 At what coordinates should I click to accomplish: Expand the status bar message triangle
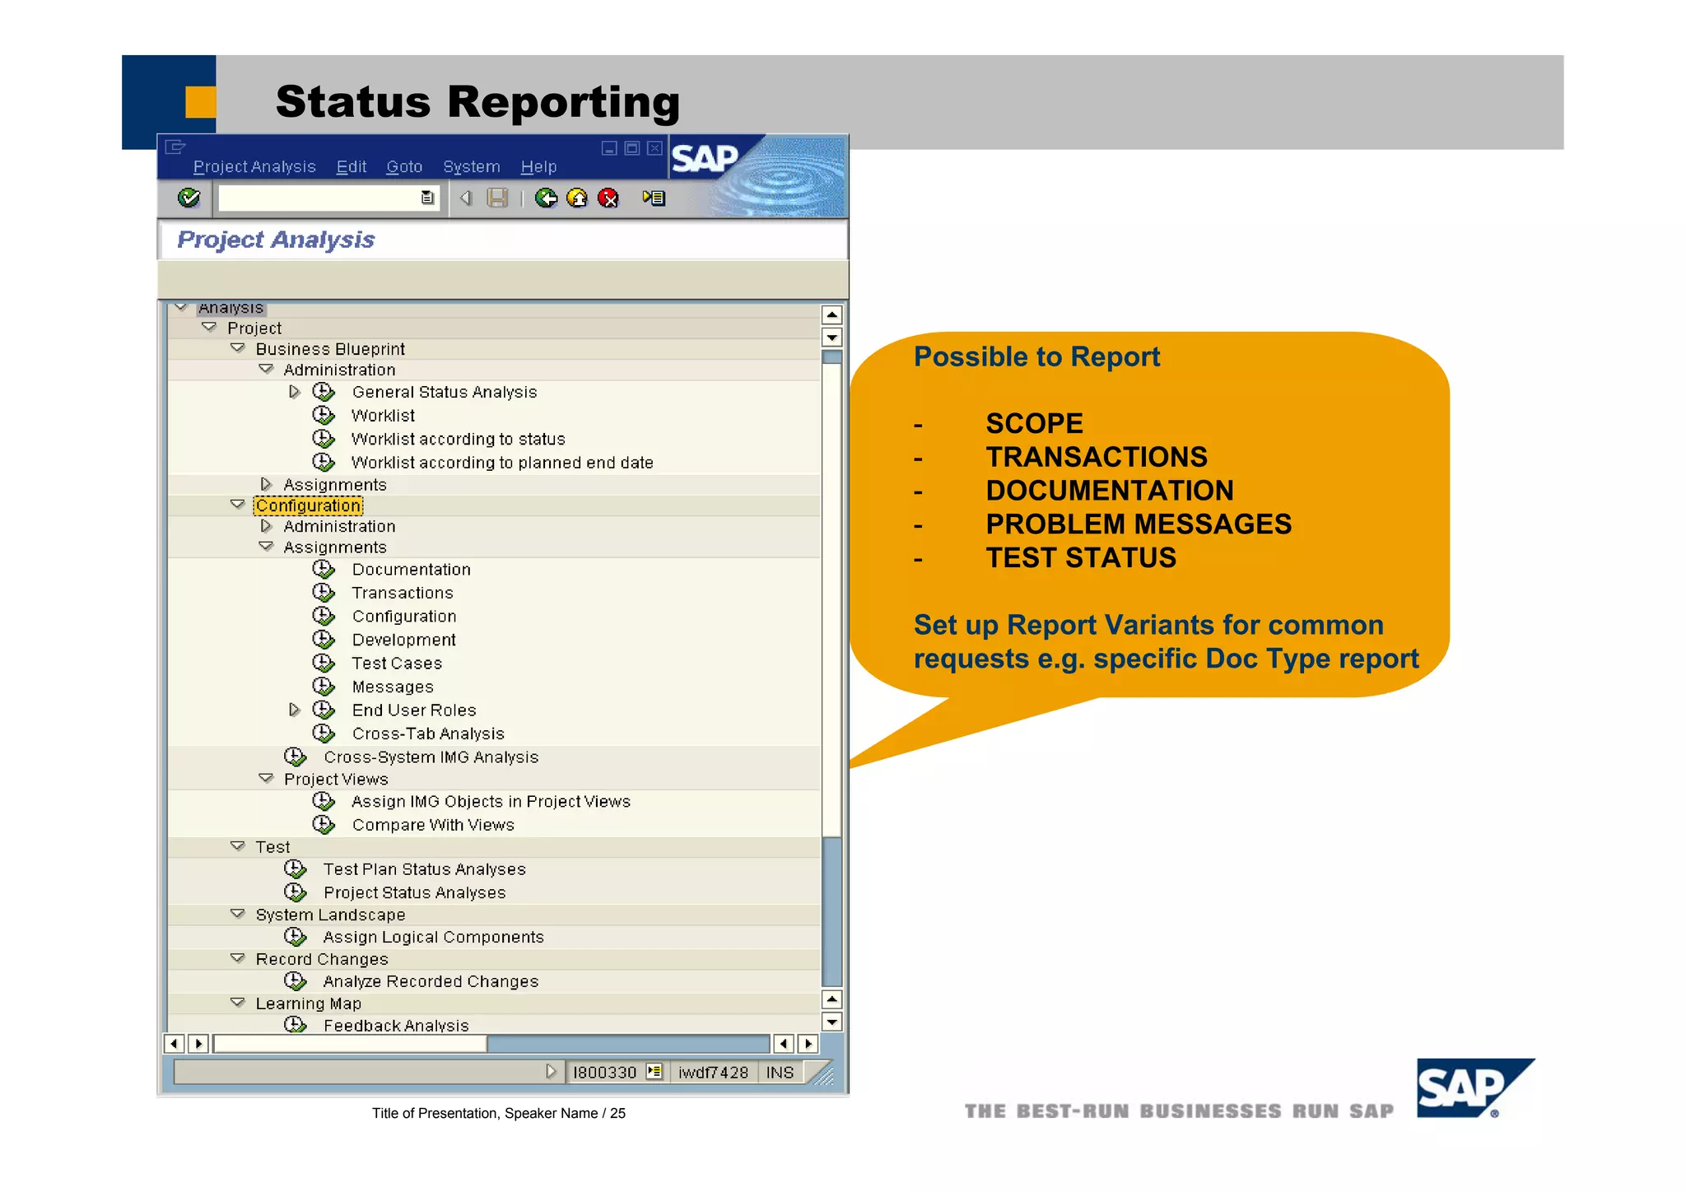pyautogui.click(x=551, y=1072)
